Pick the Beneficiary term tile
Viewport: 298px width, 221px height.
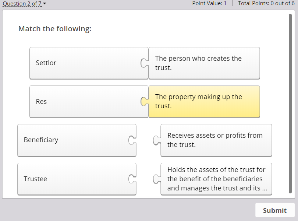point(74,140)
